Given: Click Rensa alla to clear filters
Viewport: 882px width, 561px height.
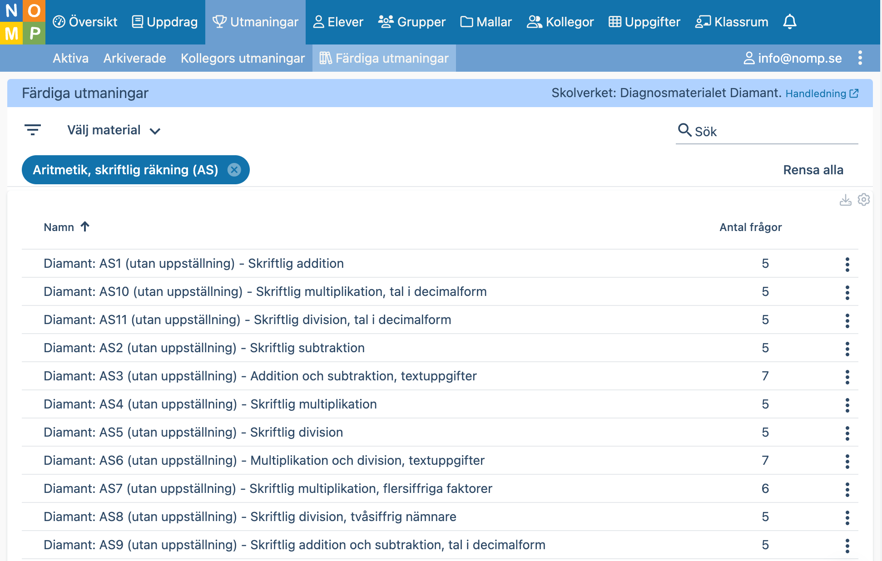Looking at the screenshot, I should pos(813,170).
